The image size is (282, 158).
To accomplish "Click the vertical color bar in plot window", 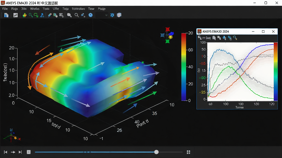I will click(x=275, y=72).
